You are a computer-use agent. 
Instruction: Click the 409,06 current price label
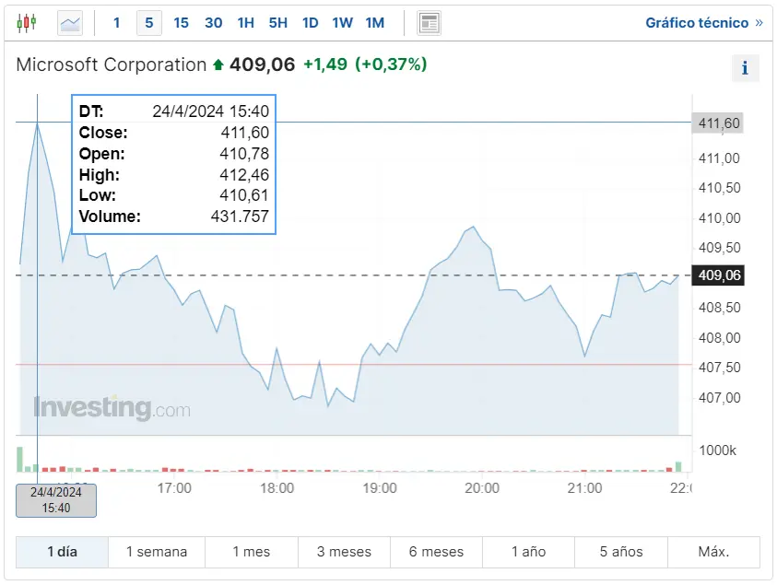[x=720, y=275]
